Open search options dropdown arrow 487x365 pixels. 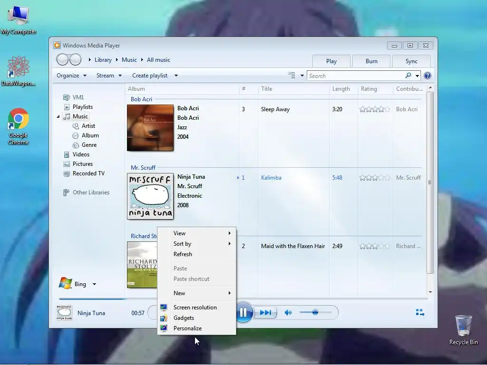[417, 76]
